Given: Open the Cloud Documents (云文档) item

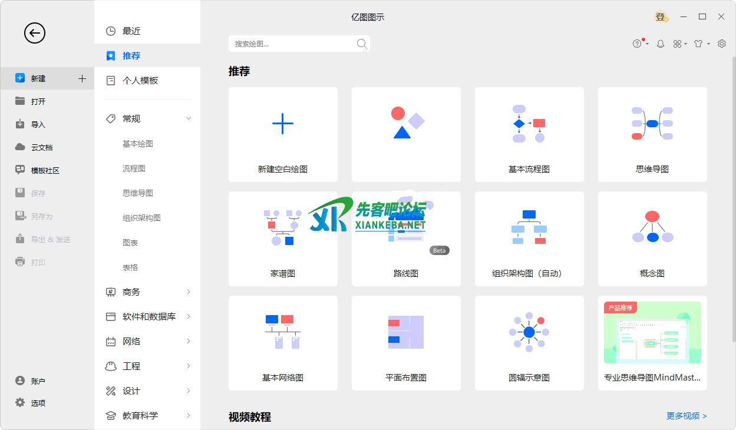Looking at the screenshot, I should pos(41,147).
